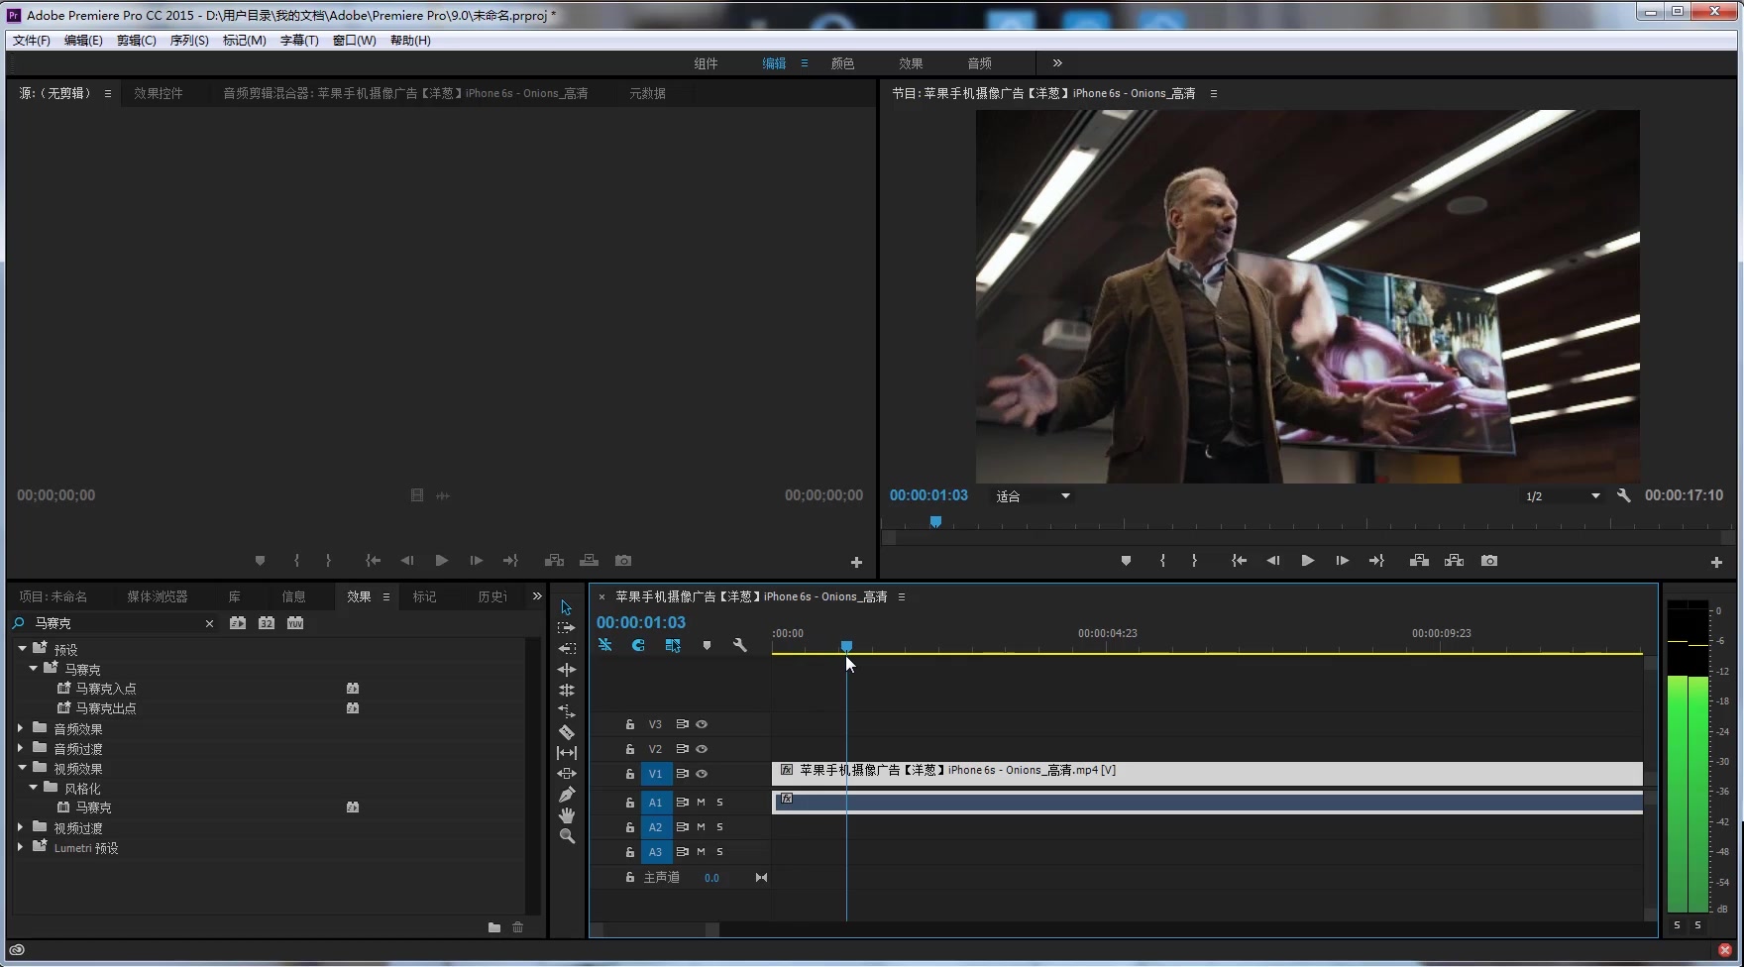
Task: Toggle V2 track visibility eye
Action: coord(702,749)
